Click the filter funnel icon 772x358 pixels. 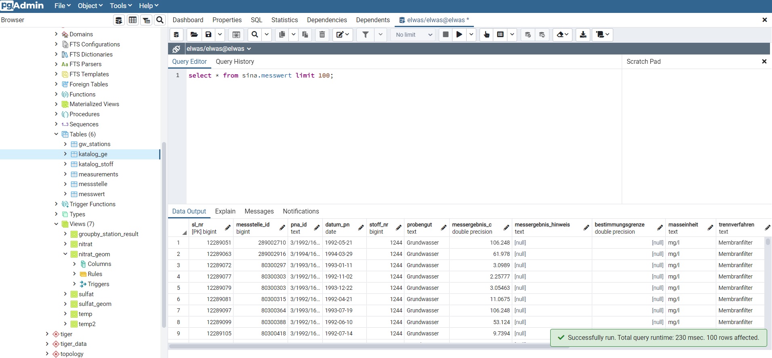pos(365,35)
